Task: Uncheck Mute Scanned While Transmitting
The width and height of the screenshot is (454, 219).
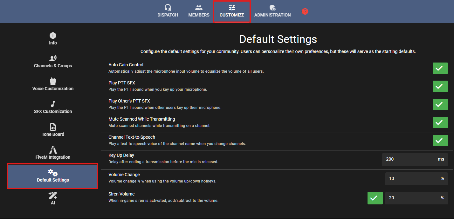Action: point(440,123)
